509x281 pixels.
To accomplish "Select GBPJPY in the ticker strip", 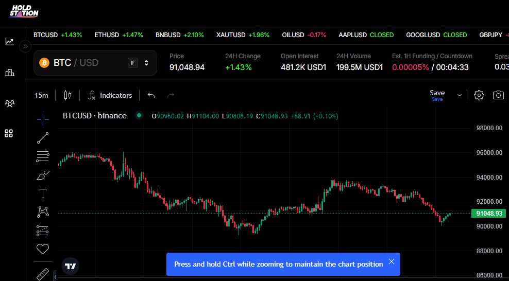I will tap(490, 34).
